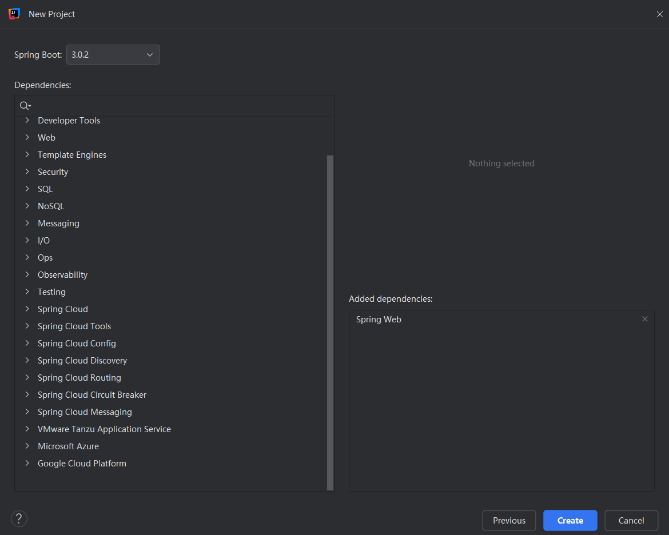Close the New Project dialog
669x535 pixels.
660,14
